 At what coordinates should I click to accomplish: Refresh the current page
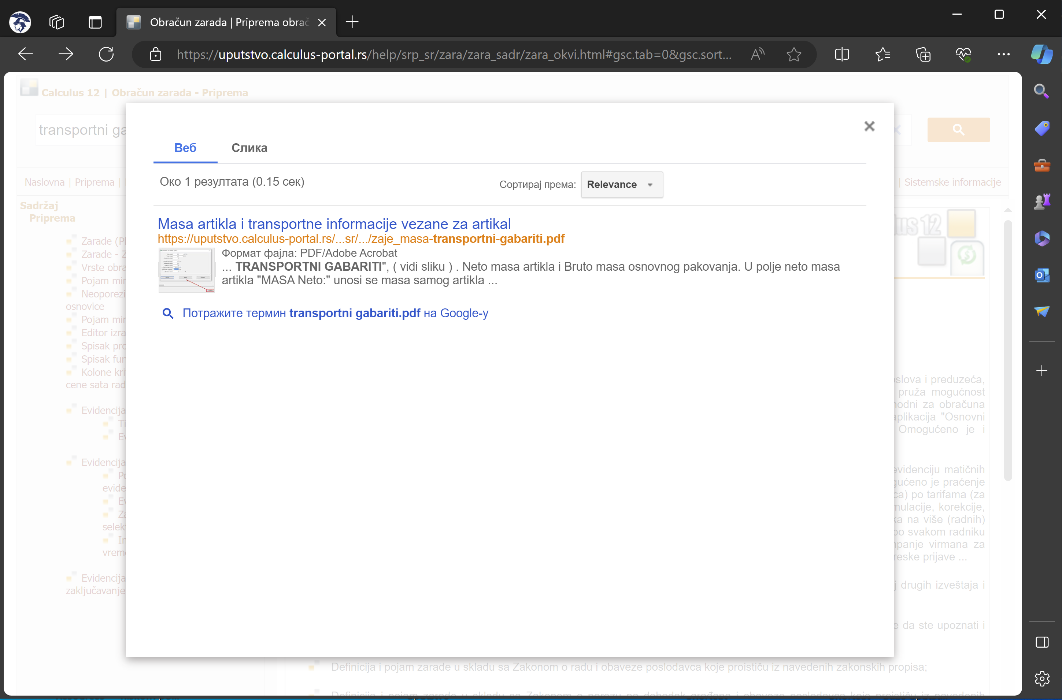[106, 55]
